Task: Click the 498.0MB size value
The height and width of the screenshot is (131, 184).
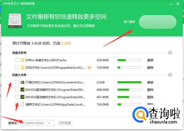Action: pos(103,90)
